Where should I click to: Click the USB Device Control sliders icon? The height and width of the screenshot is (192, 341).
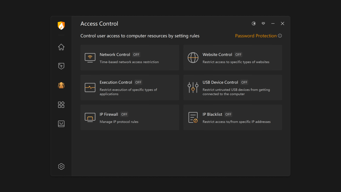pyautogui.click(x=193, y=87)
